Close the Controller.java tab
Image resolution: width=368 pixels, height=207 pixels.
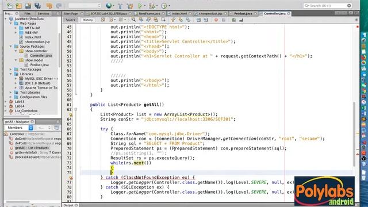point(289,14)
